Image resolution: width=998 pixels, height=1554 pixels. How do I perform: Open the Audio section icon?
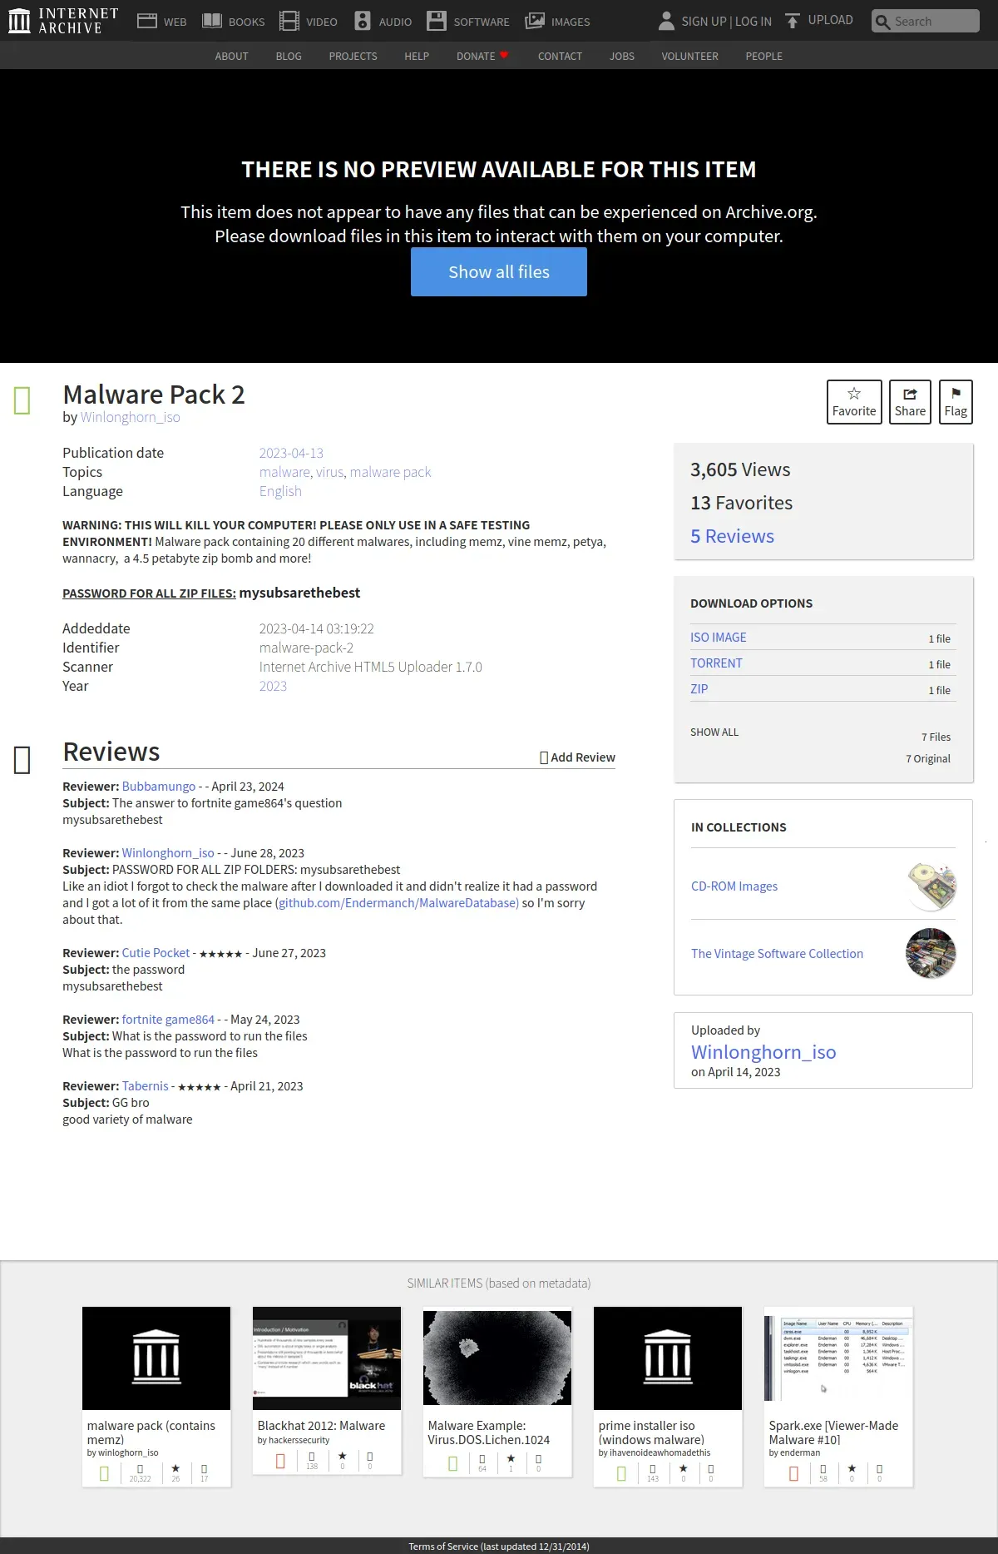(363, 21)
